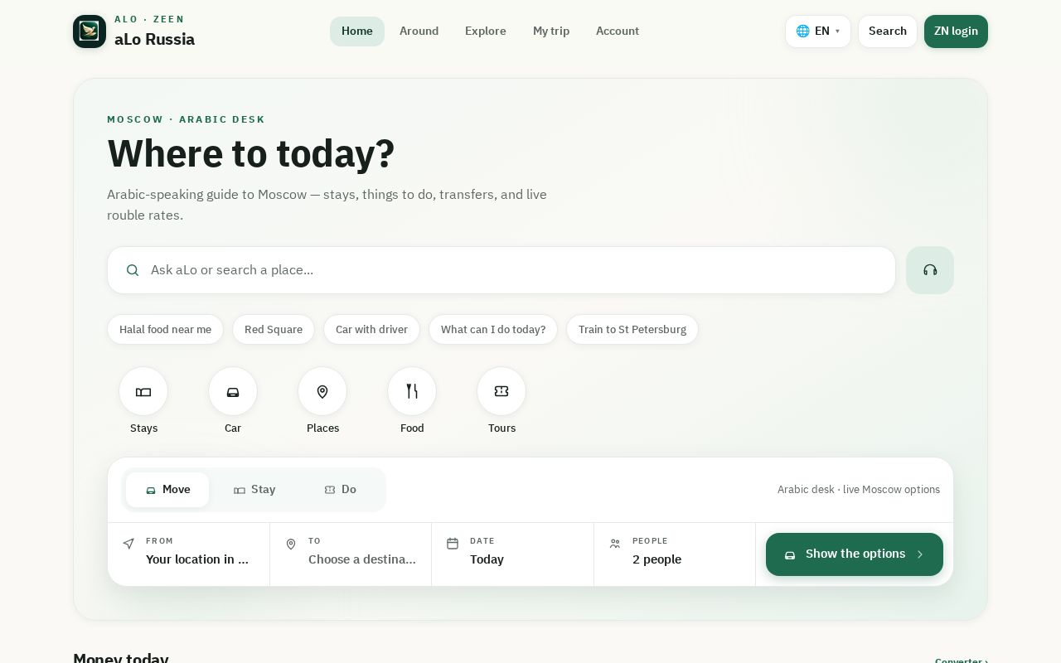1061x663 pixels.
Task: Go to the Home nav item
Action: [357, 31]
